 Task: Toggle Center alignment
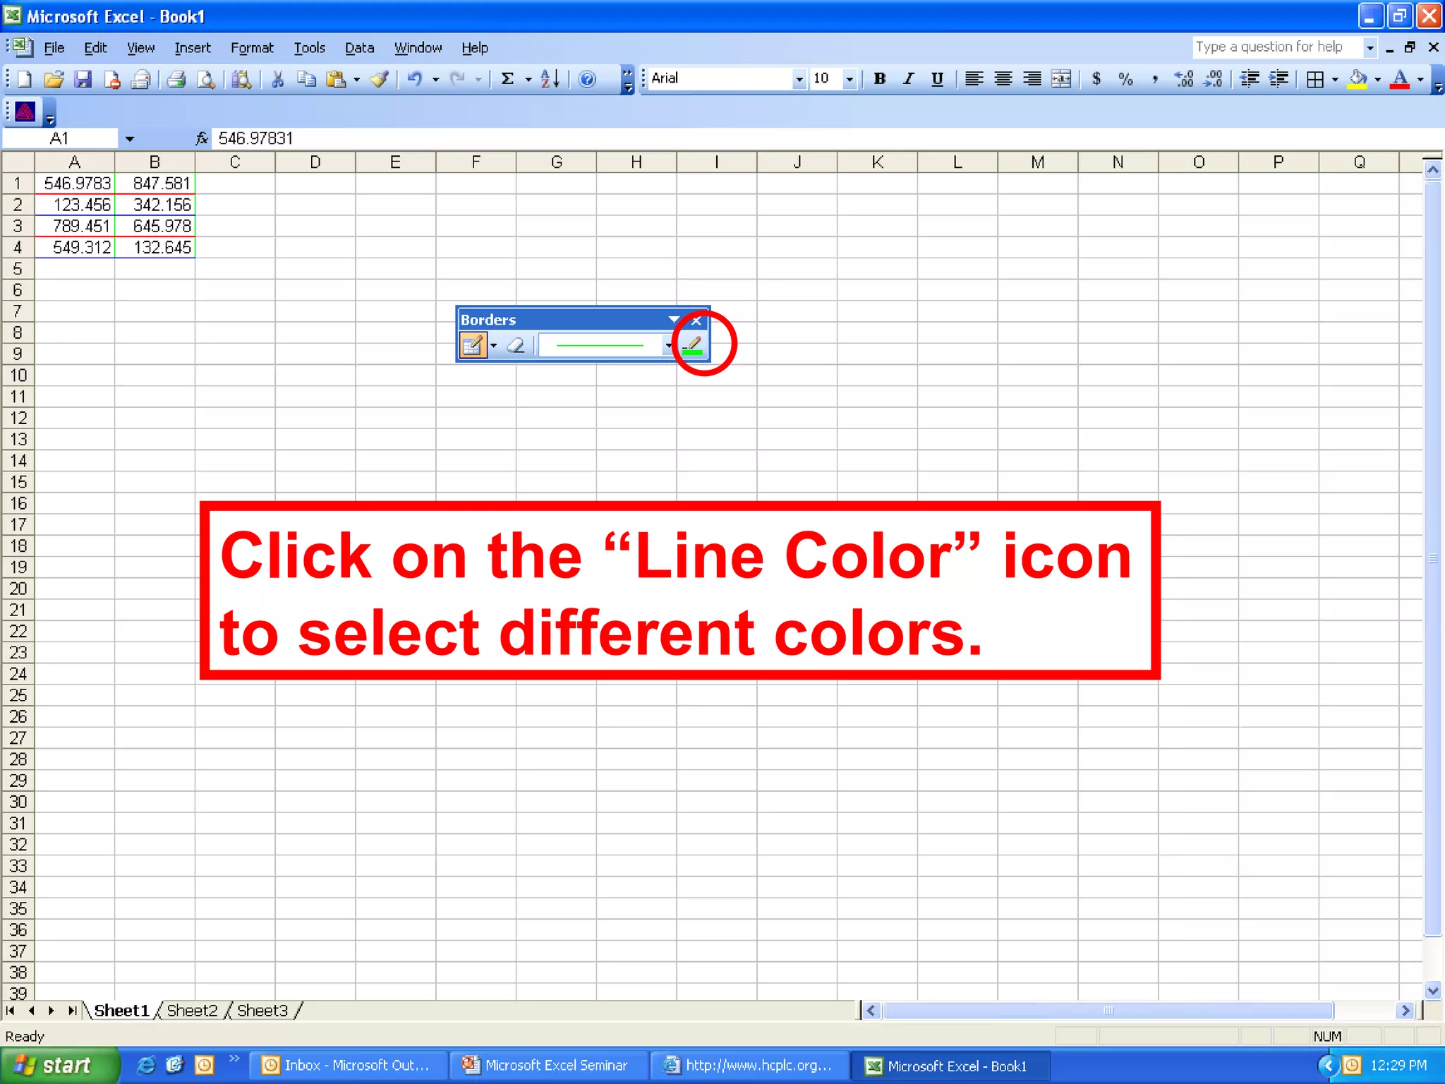(1003, 79)
